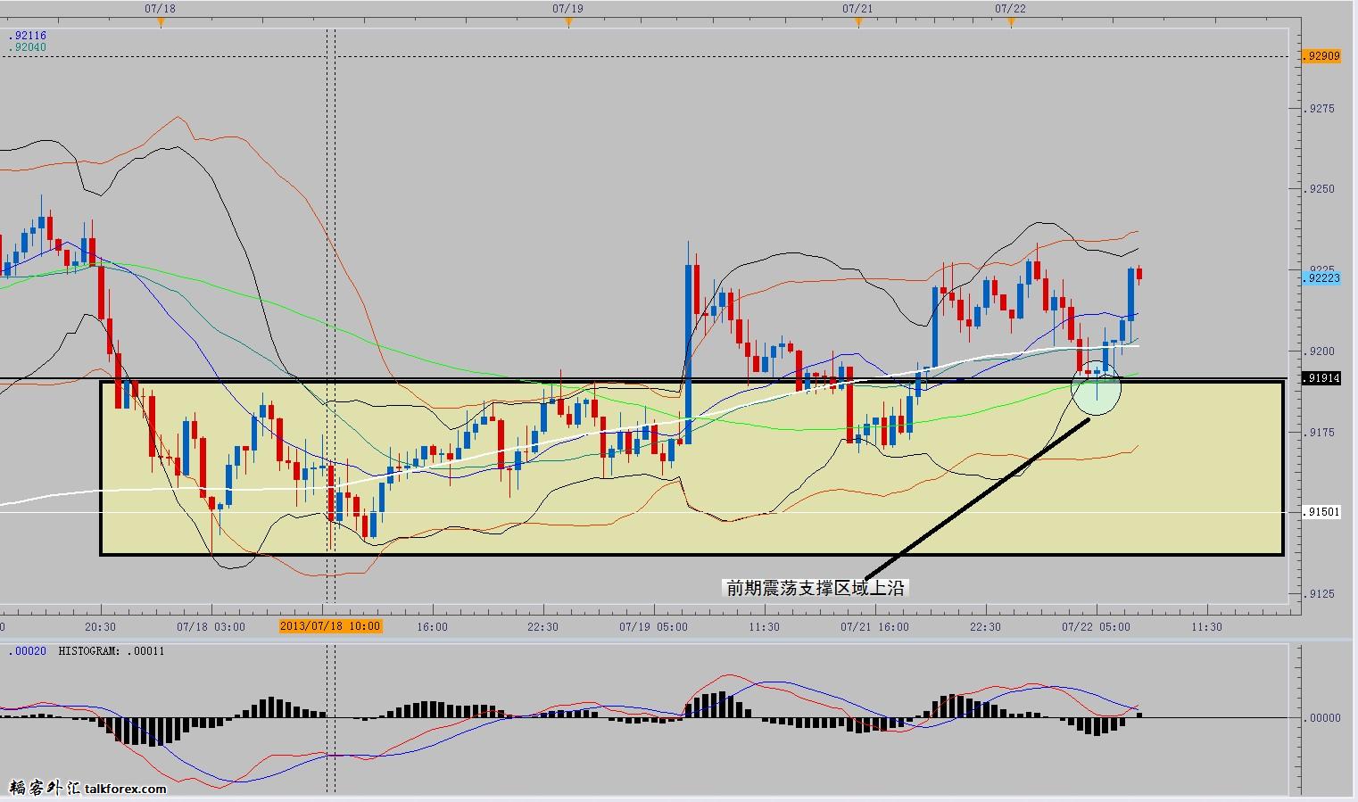The height and width of the screenshot is (802, 1358).
Task: Select the .92223 current price label
Action: click(x=1321, y=278)
